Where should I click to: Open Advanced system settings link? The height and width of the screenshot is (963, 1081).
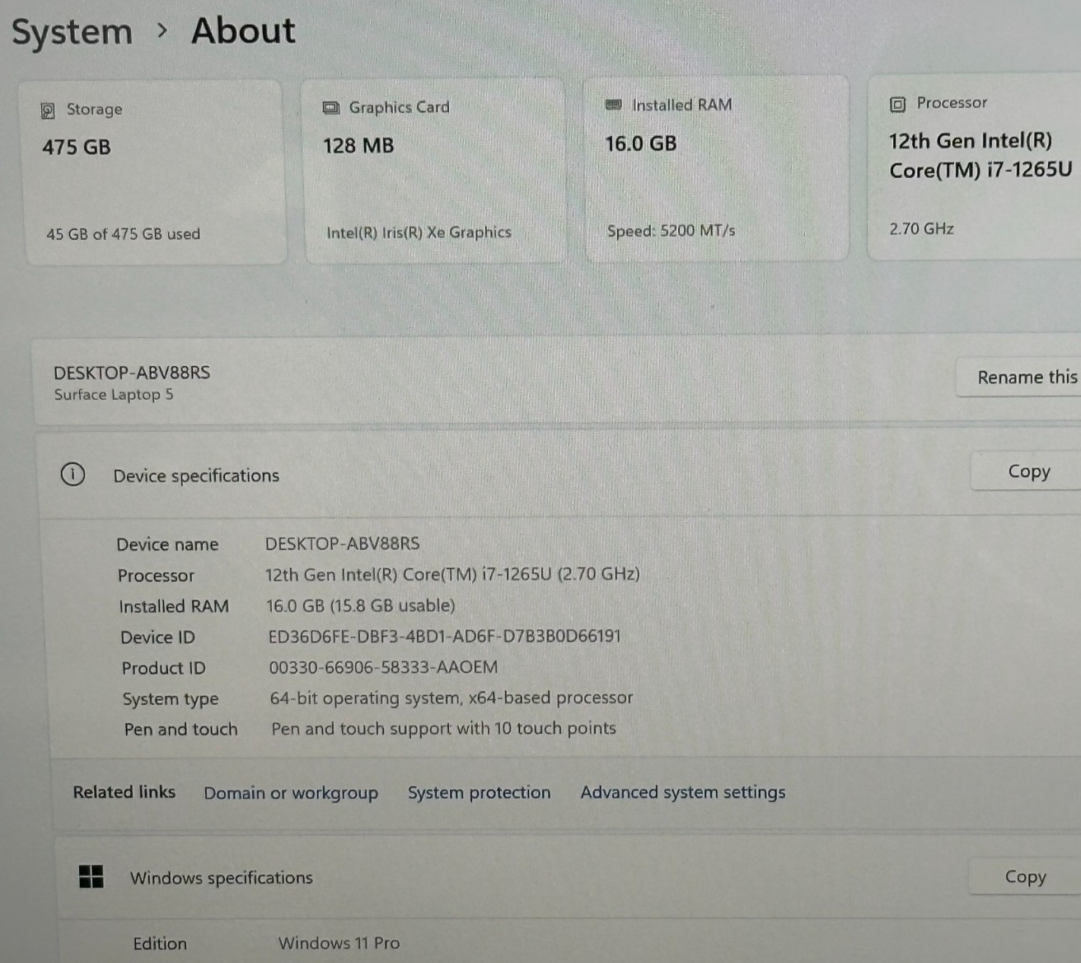(683, 792)
